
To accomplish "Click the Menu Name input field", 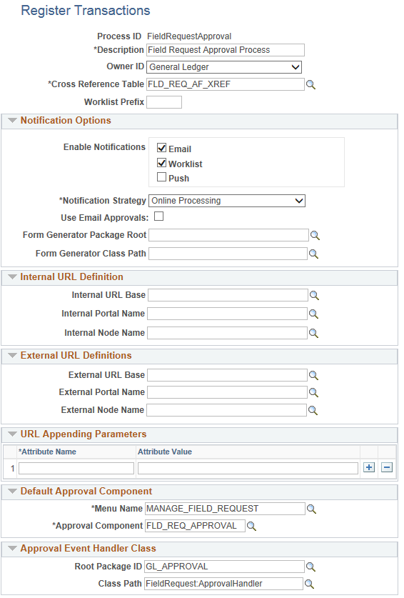I will 225,509.
